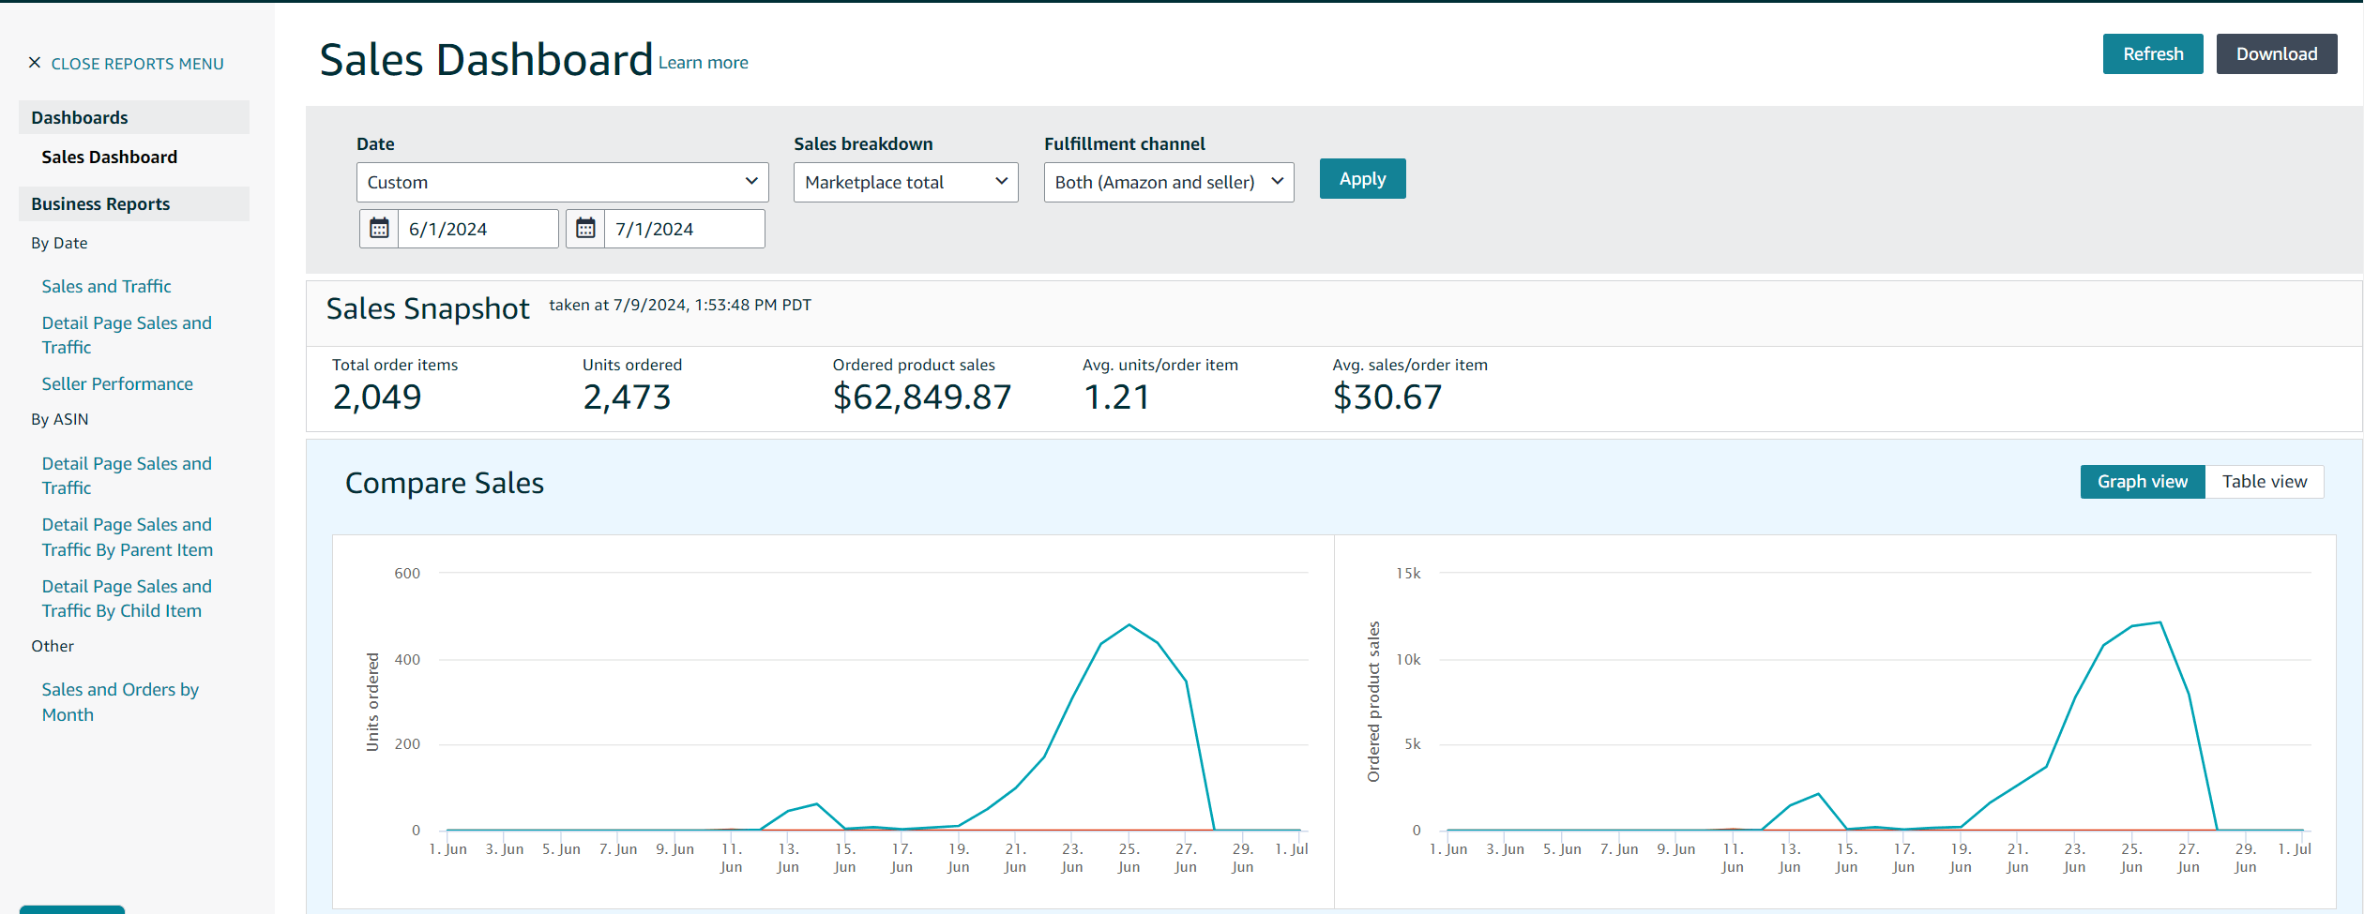Open Detail Page Sales and Traffic By Child Item

tap(127, 599)
